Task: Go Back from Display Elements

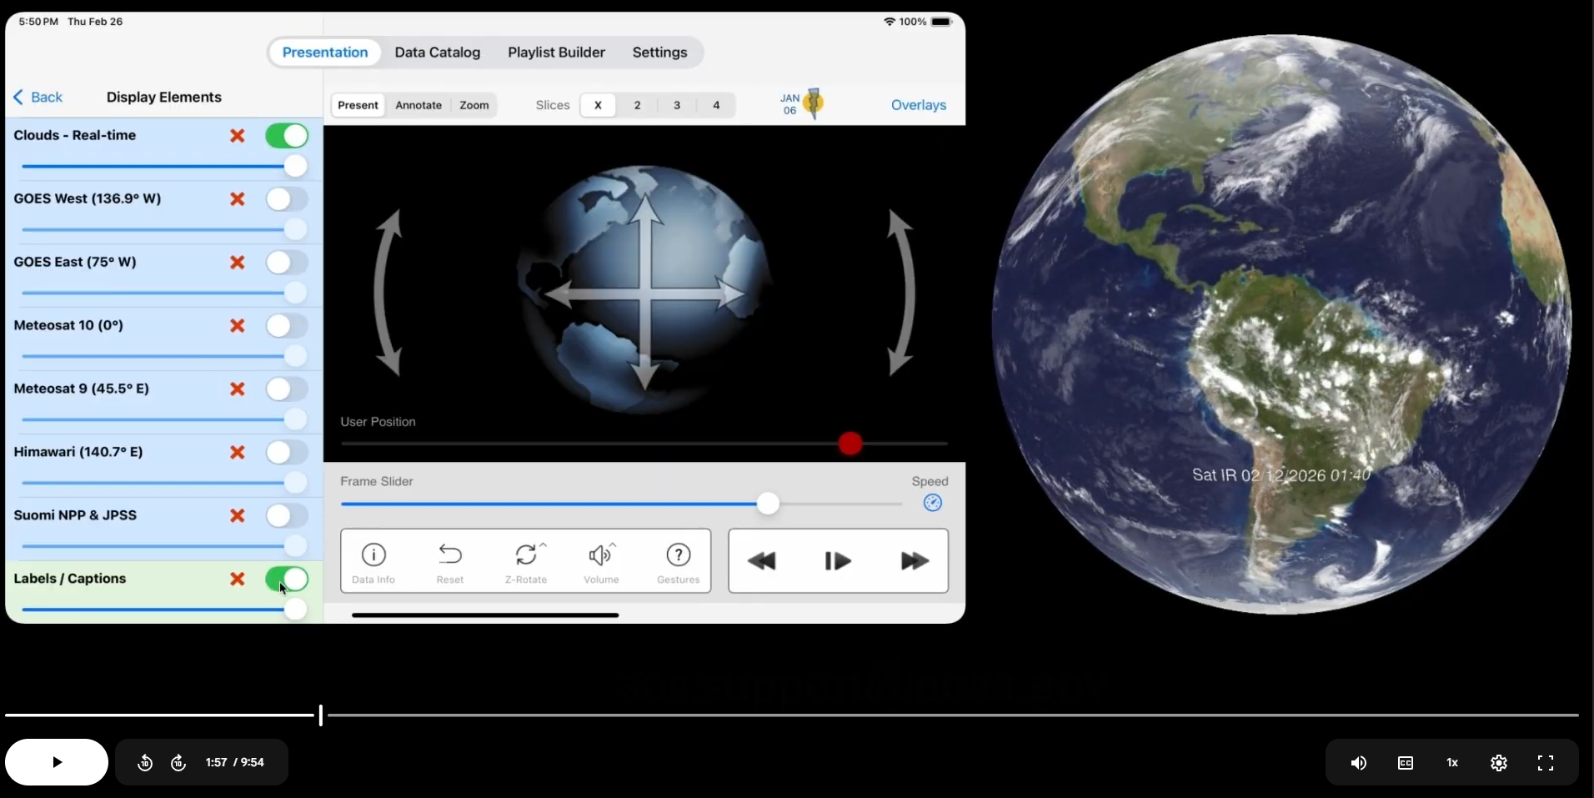Action: pos(38,98)
